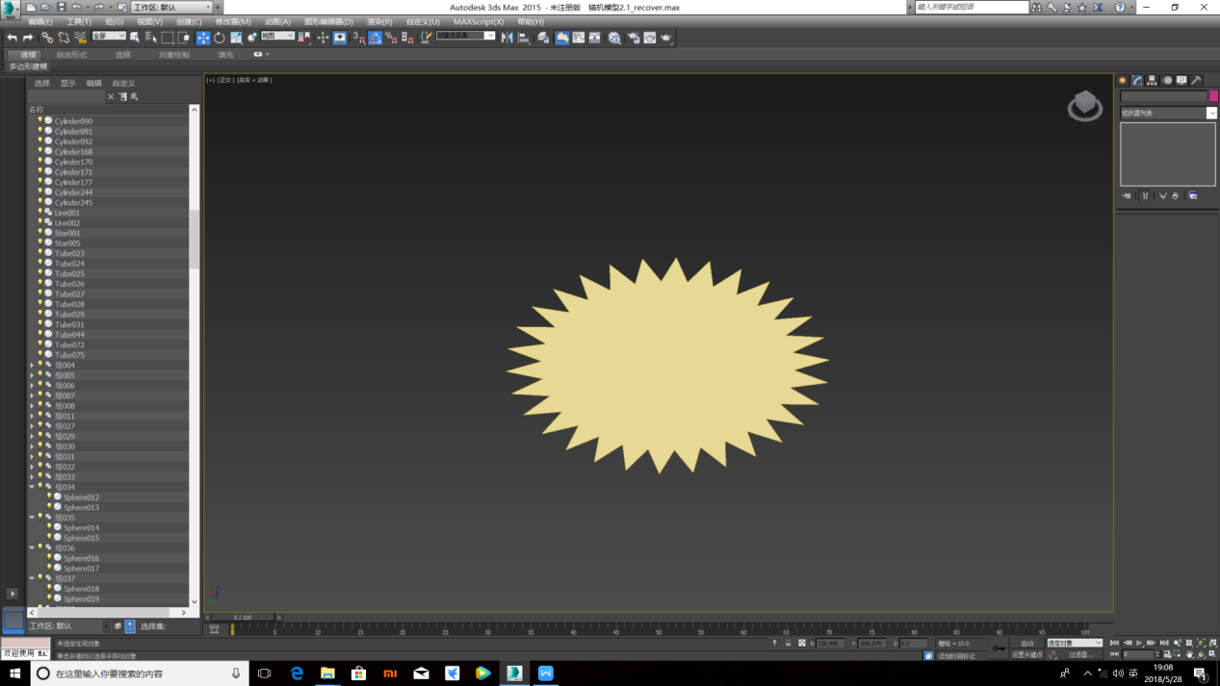The image size is (1220, 686).
Task: Click the Select and Link tool
Action: [x=46, y=38]
